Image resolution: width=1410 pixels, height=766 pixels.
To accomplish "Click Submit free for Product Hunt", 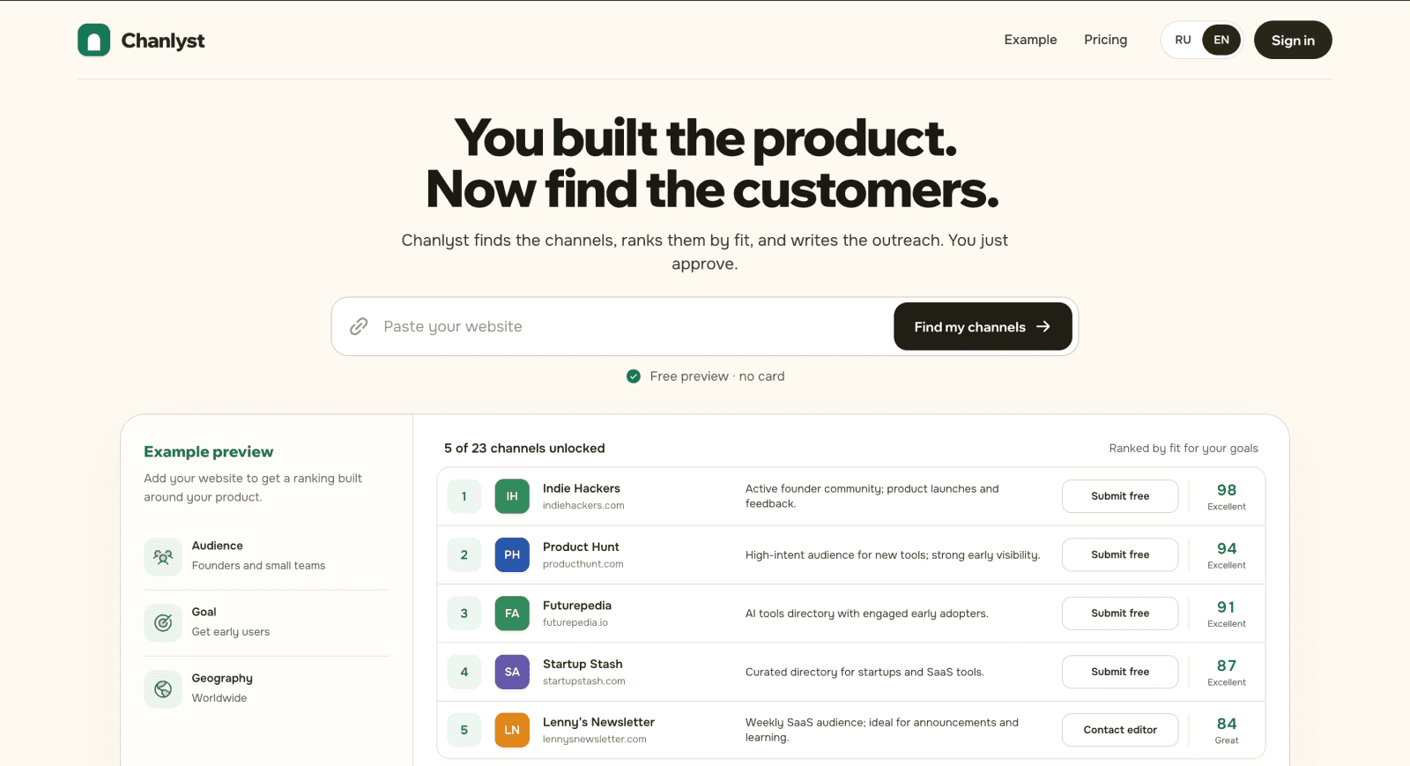I will tap(1120, 554).
